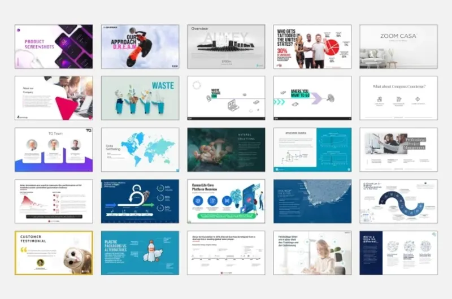Open the Product Screenshots slide thumbnail
Screen dimensions: 452x299
pos(54,47)
